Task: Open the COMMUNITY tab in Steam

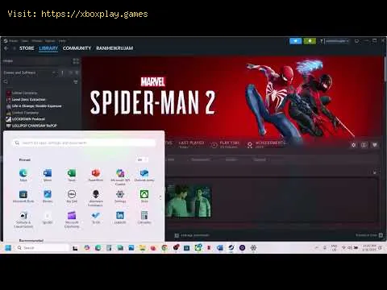Action: click(77, 48)
